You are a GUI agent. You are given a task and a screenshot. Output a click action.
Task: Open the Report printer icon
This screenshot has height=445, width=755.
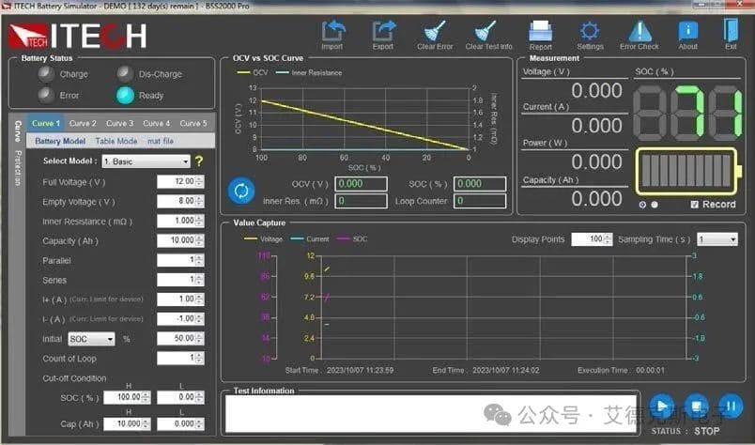541,31
